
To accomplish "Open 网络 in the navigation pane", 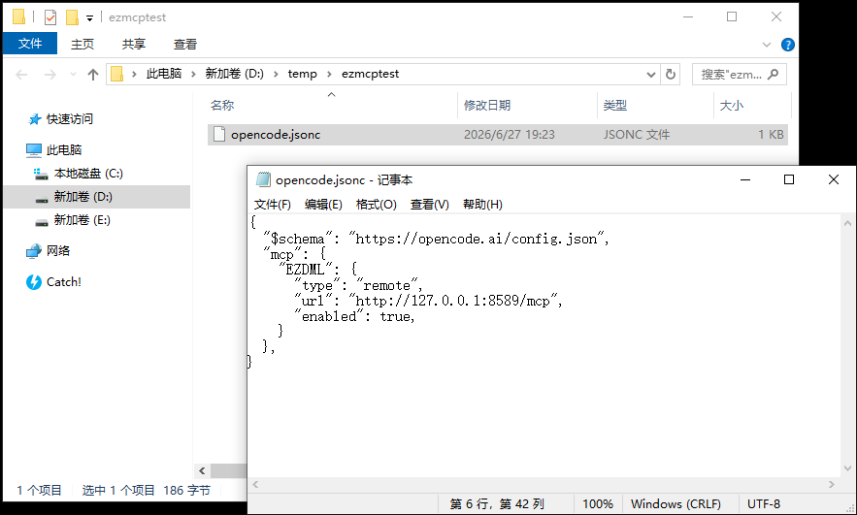I will [58, 250].
